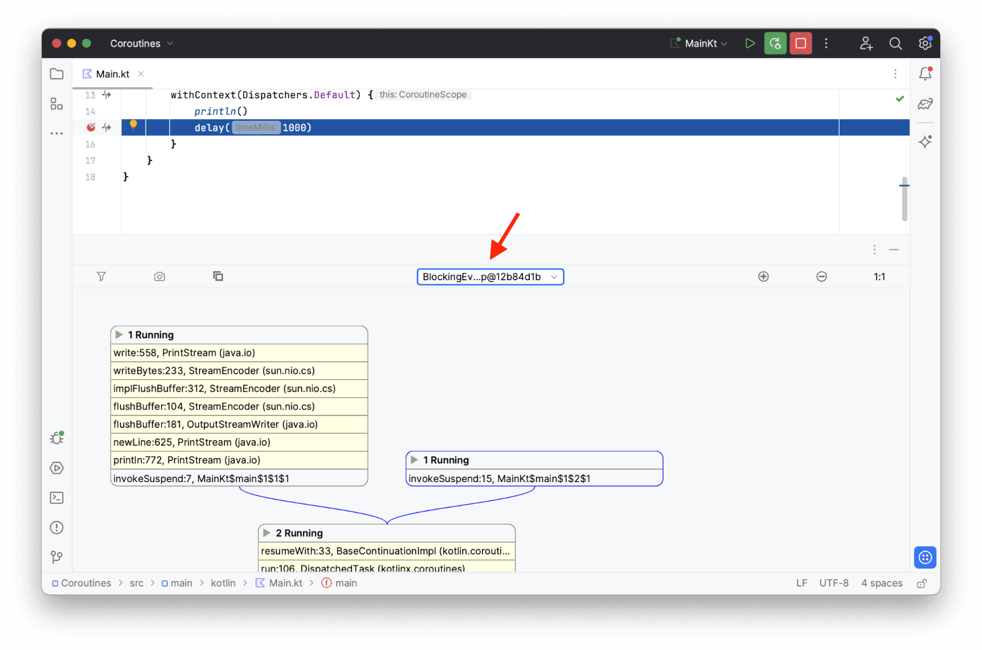Collapse the debugger panel with minimize control
This screenshot has width=982, height=650.
coord(894,249)
